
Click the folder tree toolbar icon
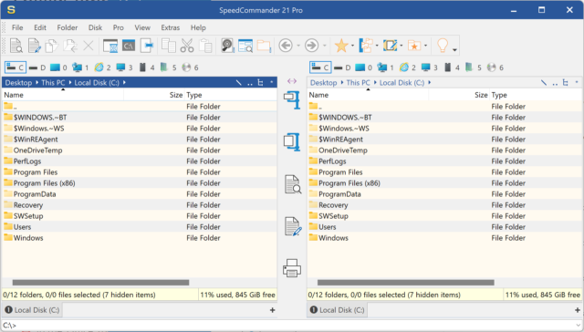tap(366, 46)
